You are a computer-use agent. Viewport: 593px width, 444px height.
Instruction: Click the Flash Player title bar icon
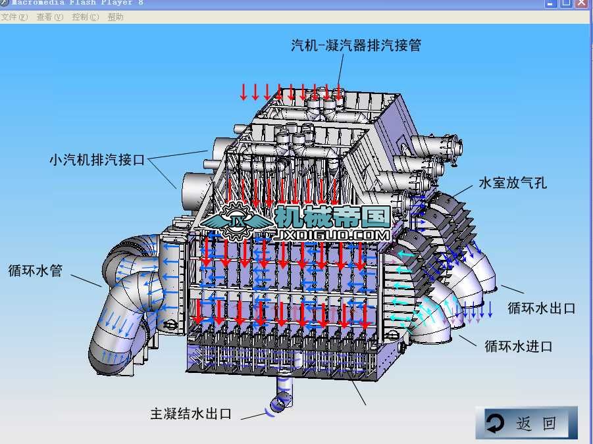pyautogui.click(x=5, y=3)
